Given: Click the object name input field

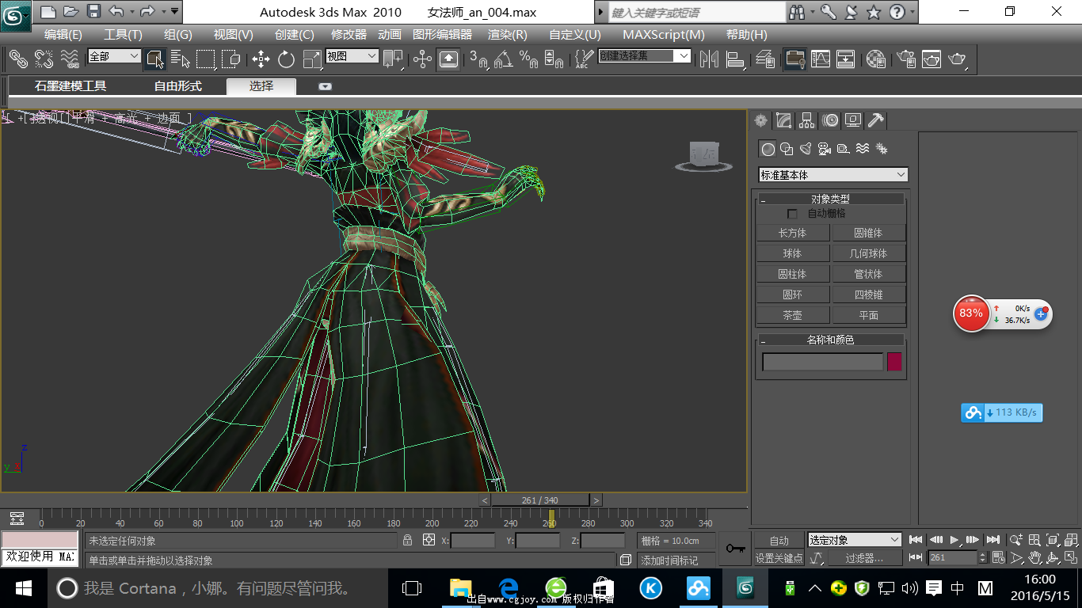Looking at the screenshot, I should coord(822,362).
